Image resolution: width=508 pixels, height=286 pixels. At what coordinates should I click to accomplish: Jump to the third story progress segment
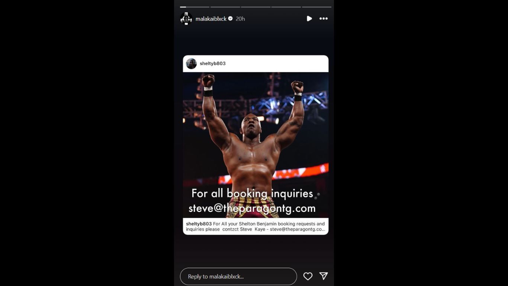[255, 7]
